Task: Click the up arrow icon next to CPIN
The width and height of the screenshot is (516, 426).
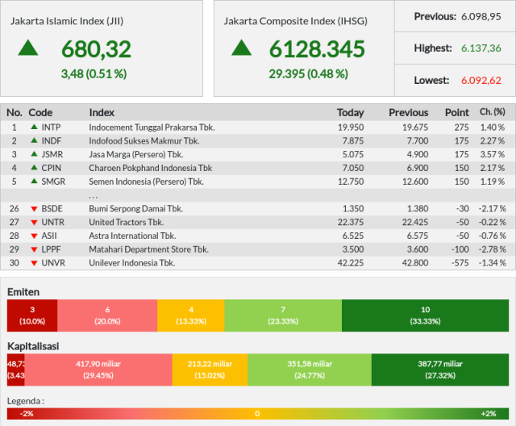Action: pyautogui.click(x=34, y=167)
